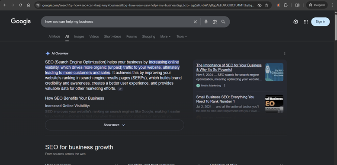Select the All results tab
Image resolution: width=337 pixels, height=165 pixels.
click(x=67, y=36)
